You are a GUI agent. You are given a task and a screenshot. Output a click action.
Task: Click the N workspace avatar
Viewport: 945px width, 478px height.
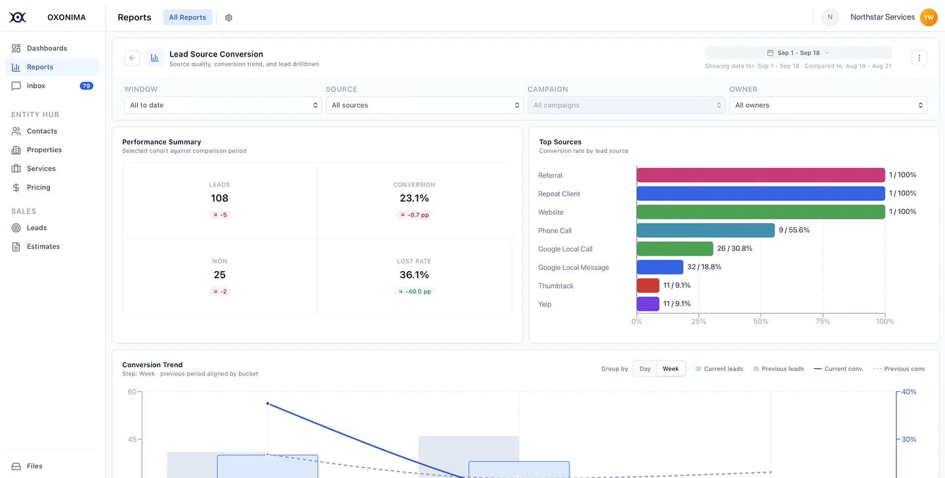830,17
